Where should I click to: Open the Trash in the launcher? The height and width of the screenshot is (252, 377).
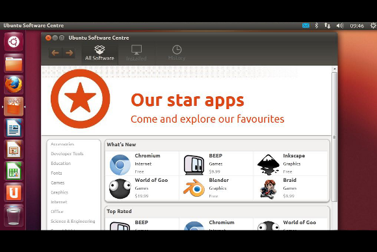pos(14,215)
